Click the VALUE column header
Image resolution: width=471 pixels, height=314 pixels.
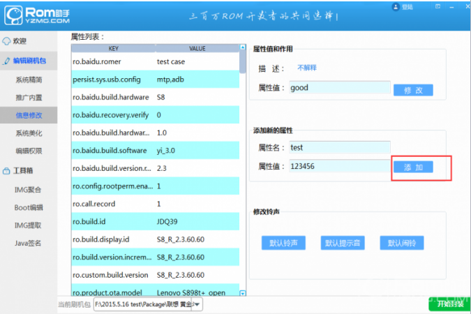click(x=197, y=48)
